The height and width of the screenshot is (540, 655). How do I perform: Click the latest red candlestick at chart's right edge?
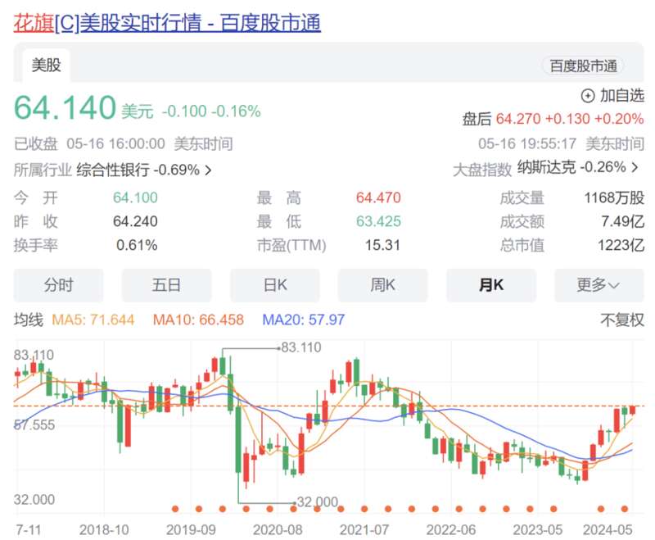(x=633, y=410)
